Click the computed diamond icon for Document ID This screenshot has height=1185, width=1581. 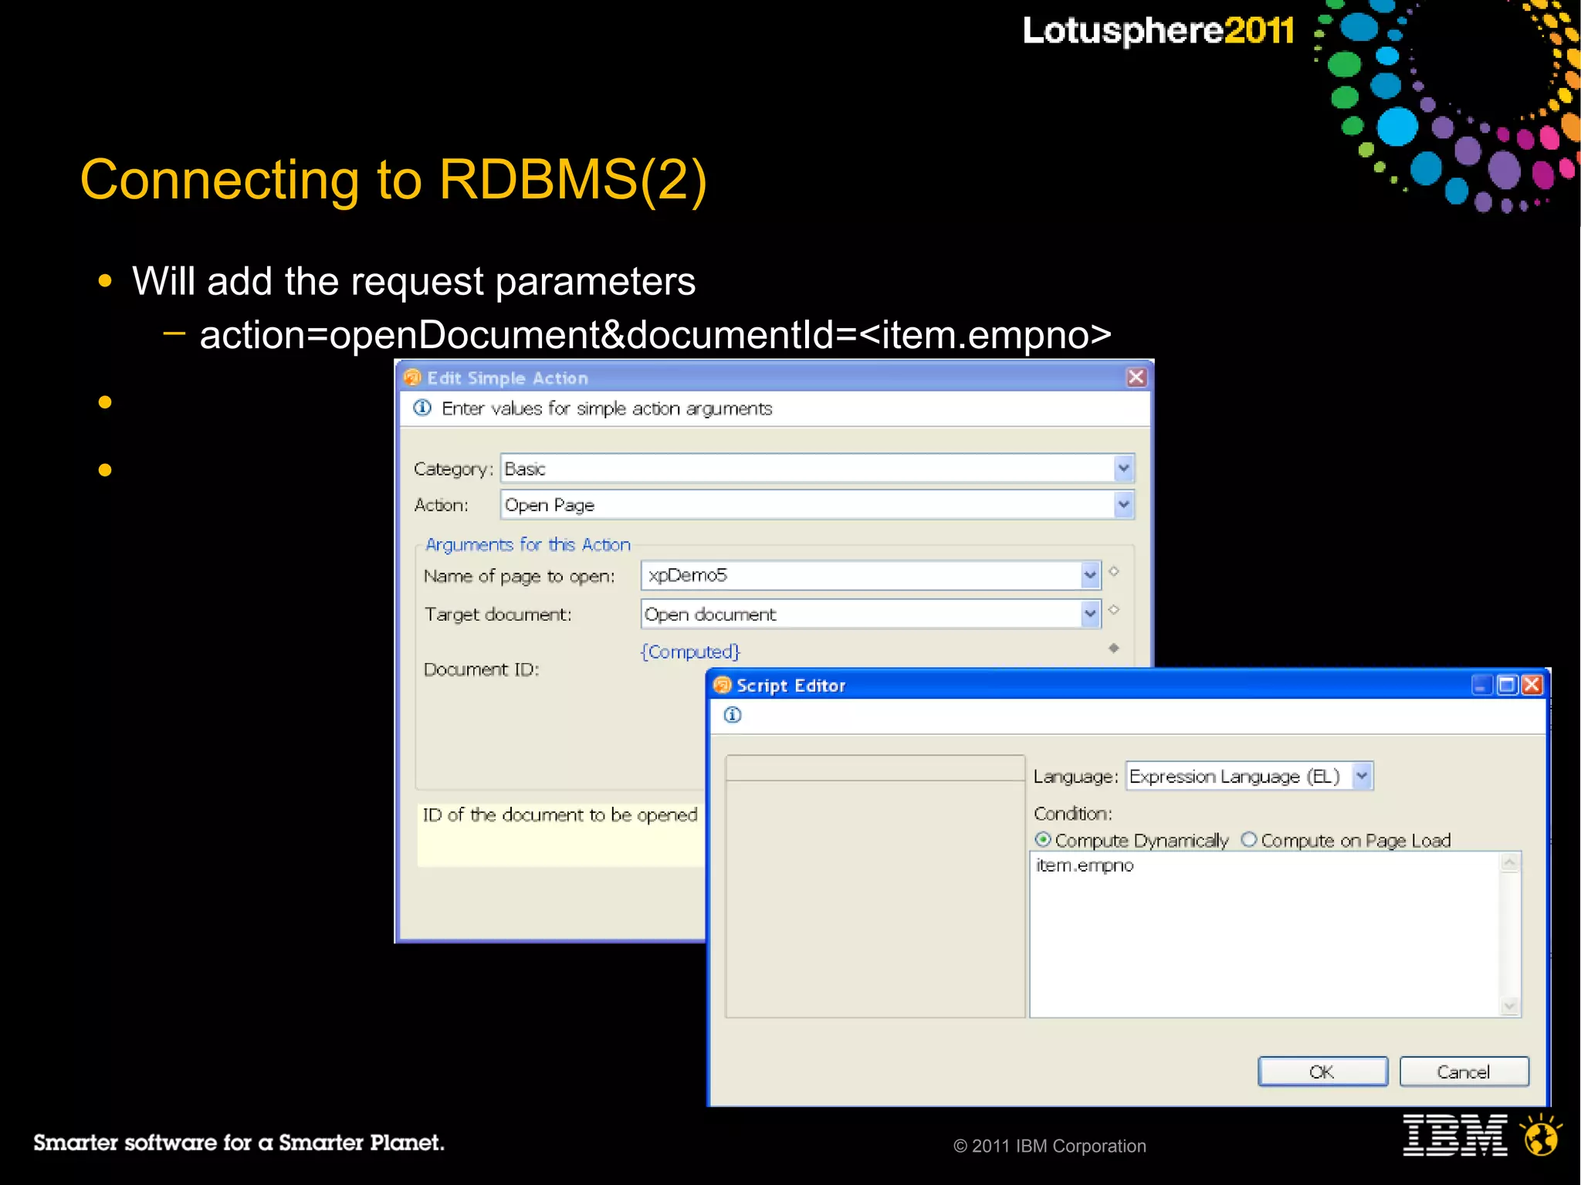[1114, 648]
